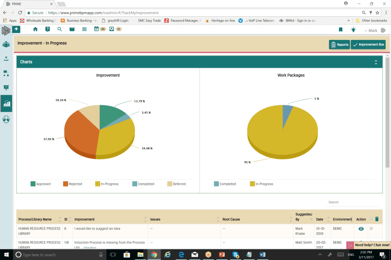Expand sidebar with the arrow button
The height and width of the screenshot is (260, 391).
click(x=16, y=29)
